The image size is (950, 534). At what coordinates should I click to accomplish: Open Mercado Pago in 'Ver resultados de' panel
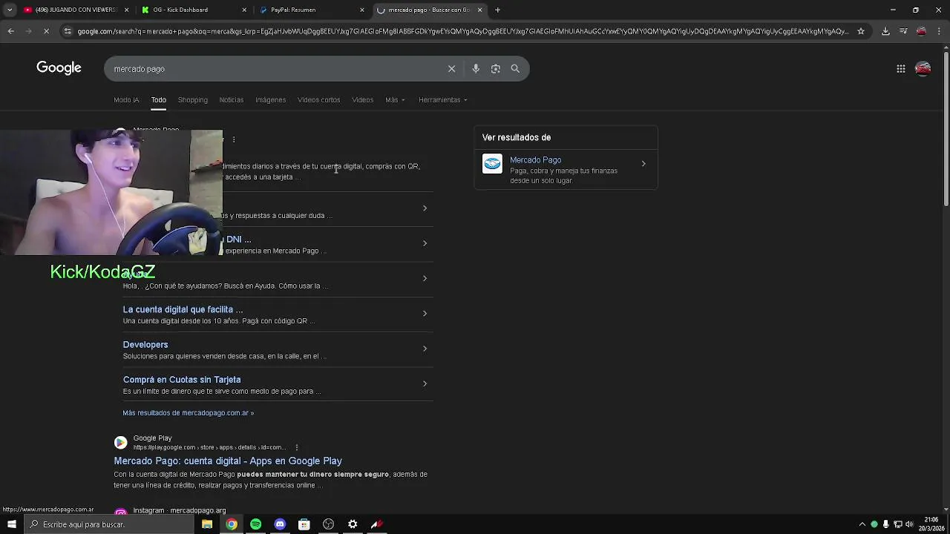click(535, 160)
